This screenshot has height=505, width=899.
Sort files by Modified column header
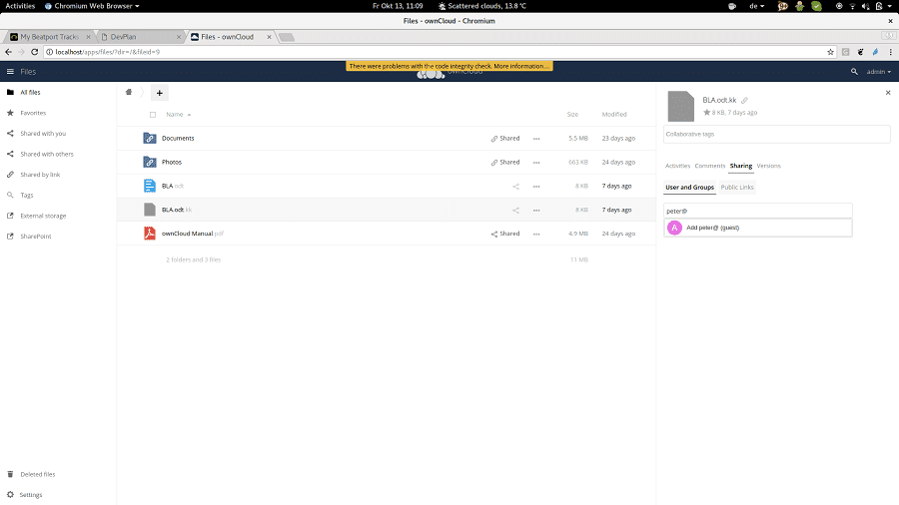pos(614,115)
